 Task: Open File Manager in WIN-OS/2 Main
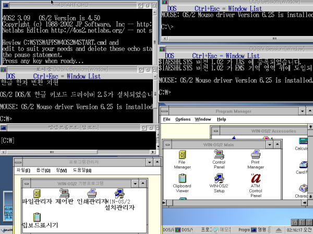(x=182, y=155)
